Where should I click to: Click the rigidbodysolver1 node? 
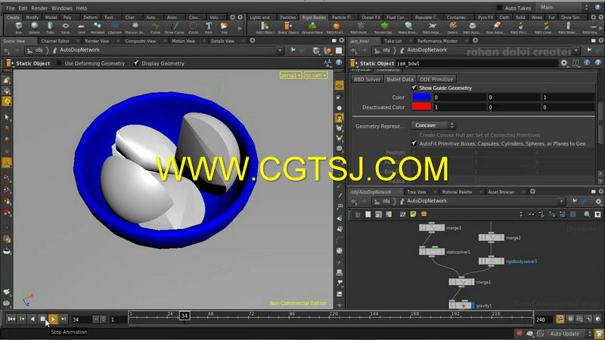491,261
